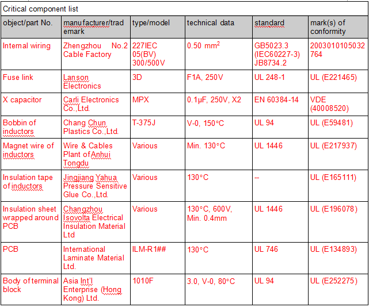Click the 'Magnet wire of inductors' cell
369x307 pixels.
[31, 154]
